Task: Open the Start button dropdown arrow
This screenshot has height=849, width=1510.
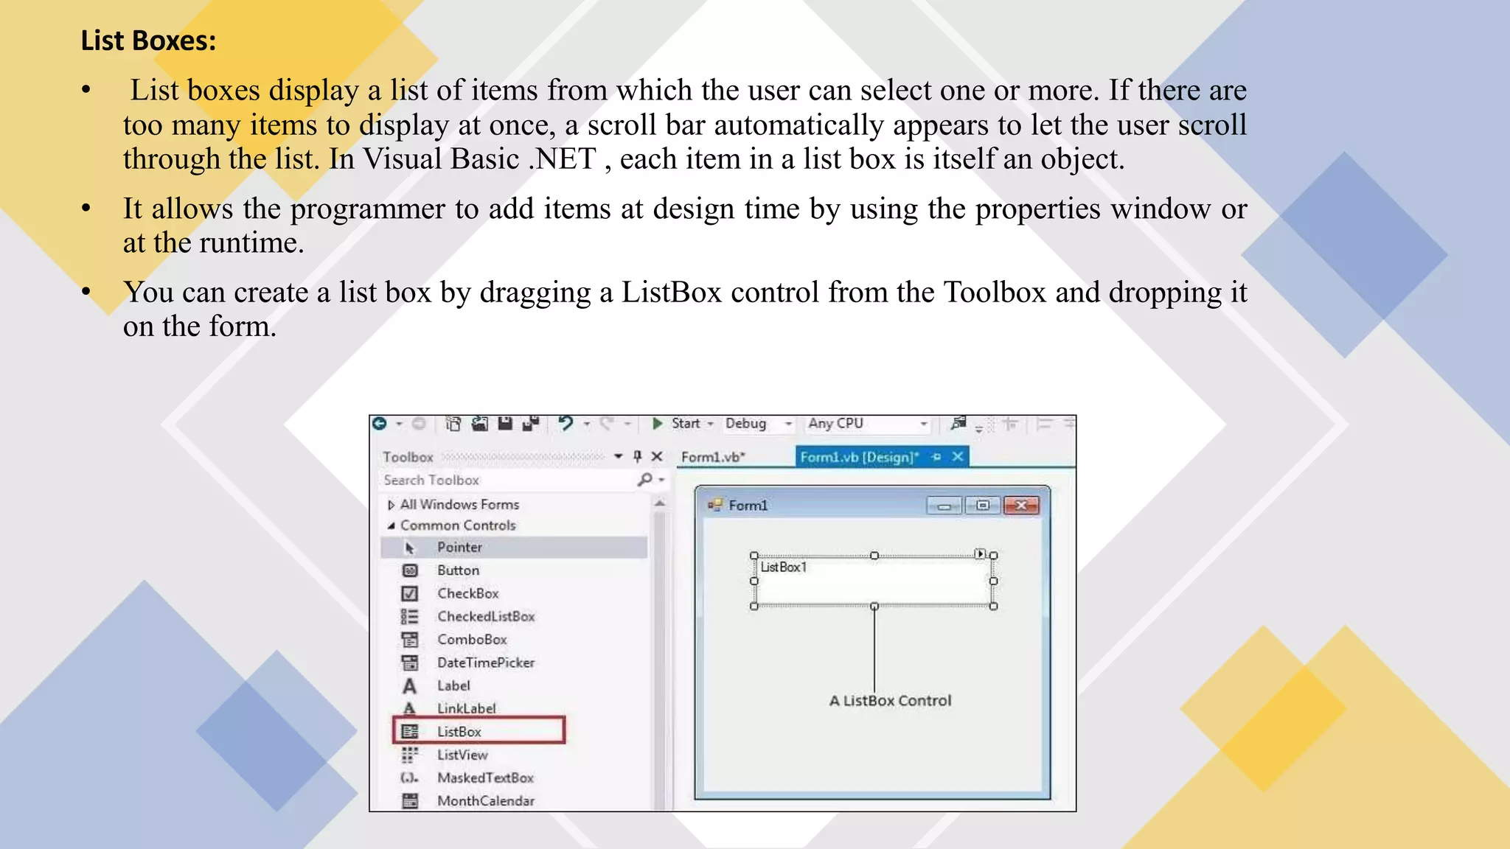Action: pos(711,424)
